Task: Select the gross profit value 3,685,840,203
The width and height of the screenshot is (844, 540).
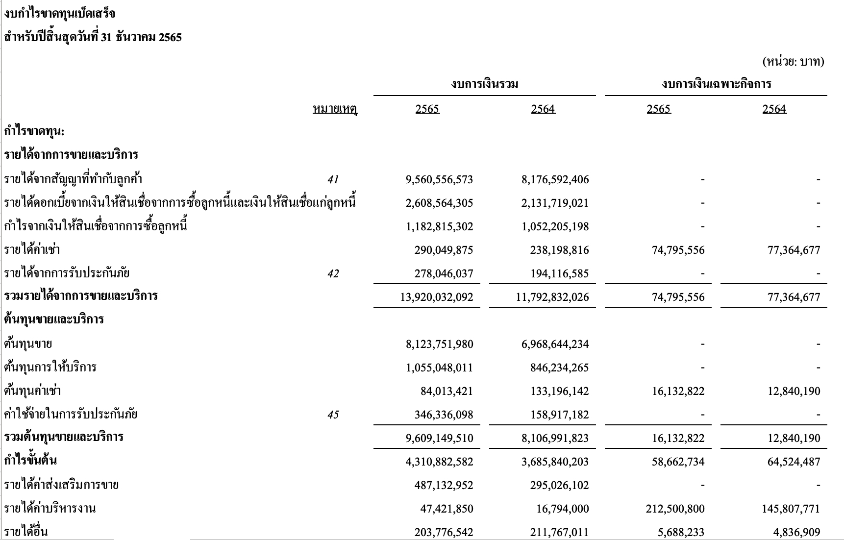Action: coord(555,462)
